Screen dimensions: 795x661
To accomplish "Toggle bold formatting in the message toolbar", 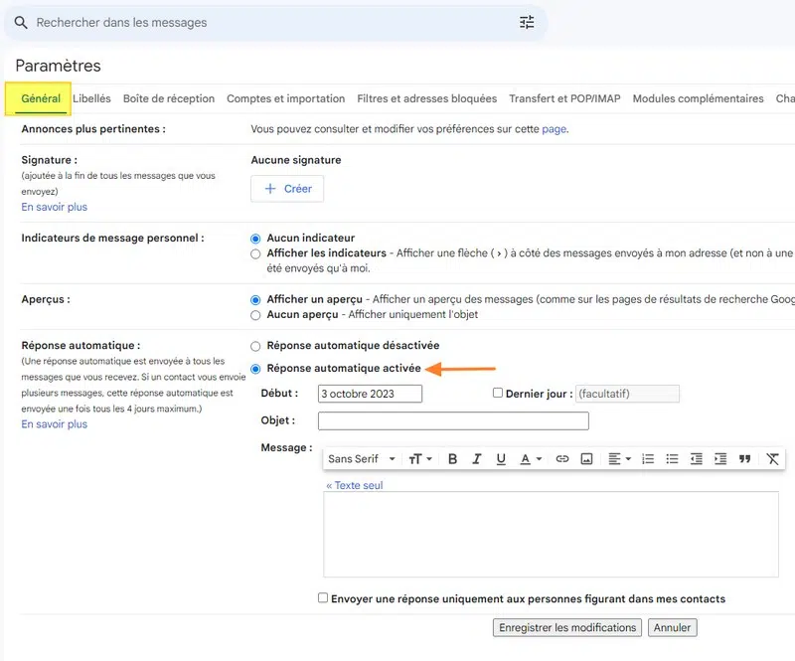I will pos(452,458).
